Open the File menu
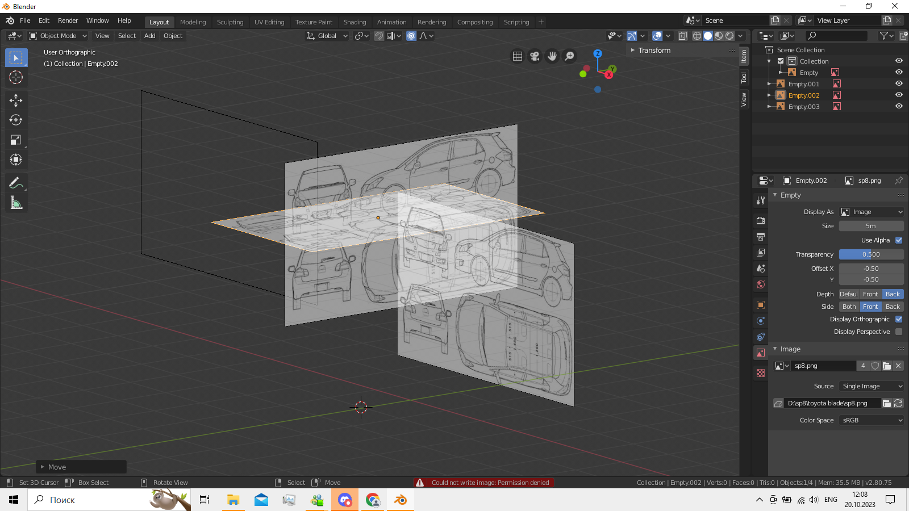 click(25, 20)
